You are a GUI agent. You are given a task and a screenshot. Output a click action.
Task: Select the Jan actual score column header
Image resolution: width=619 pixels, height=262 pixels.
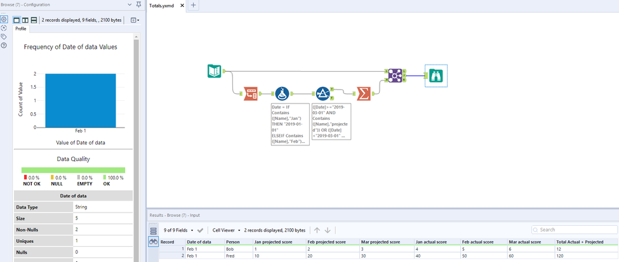coord(437,242)
